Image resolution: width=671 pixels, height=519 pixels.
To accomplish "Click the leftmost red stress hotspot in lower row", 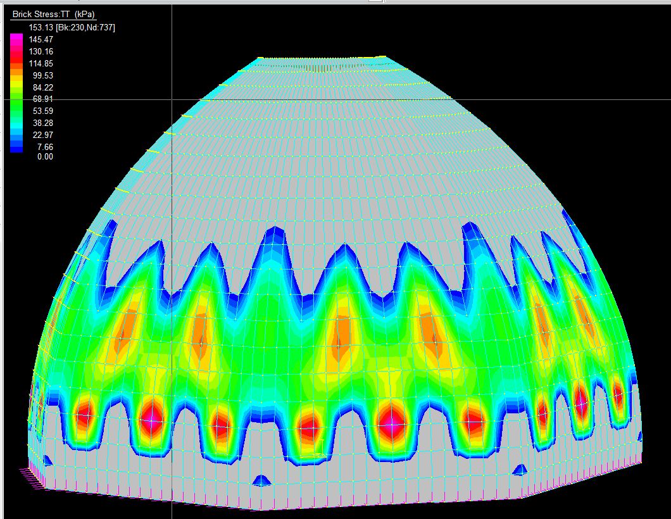I will tap(84, 416).
